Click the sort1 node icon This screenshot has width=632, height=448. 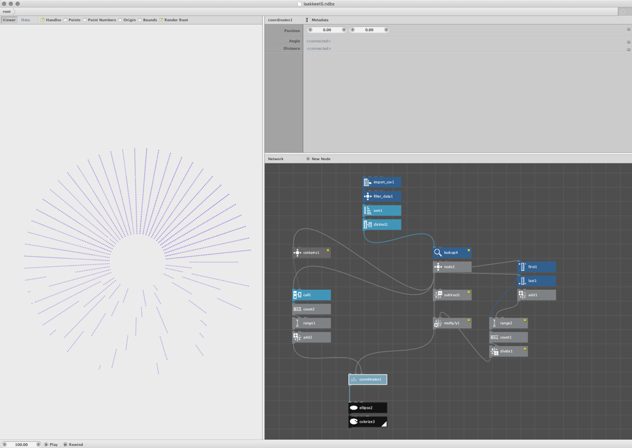[x=367, y=210]
